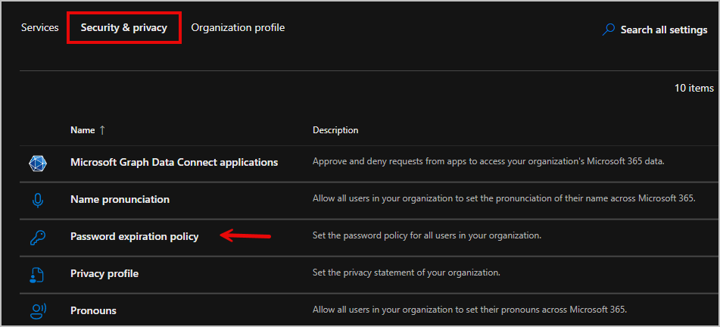
Task: Open the Privacy profile setting
Action: pos(104,274)
